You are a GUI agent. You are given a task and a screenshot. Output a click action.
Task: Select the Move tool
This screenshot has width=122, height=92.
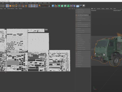coord(7,6)
